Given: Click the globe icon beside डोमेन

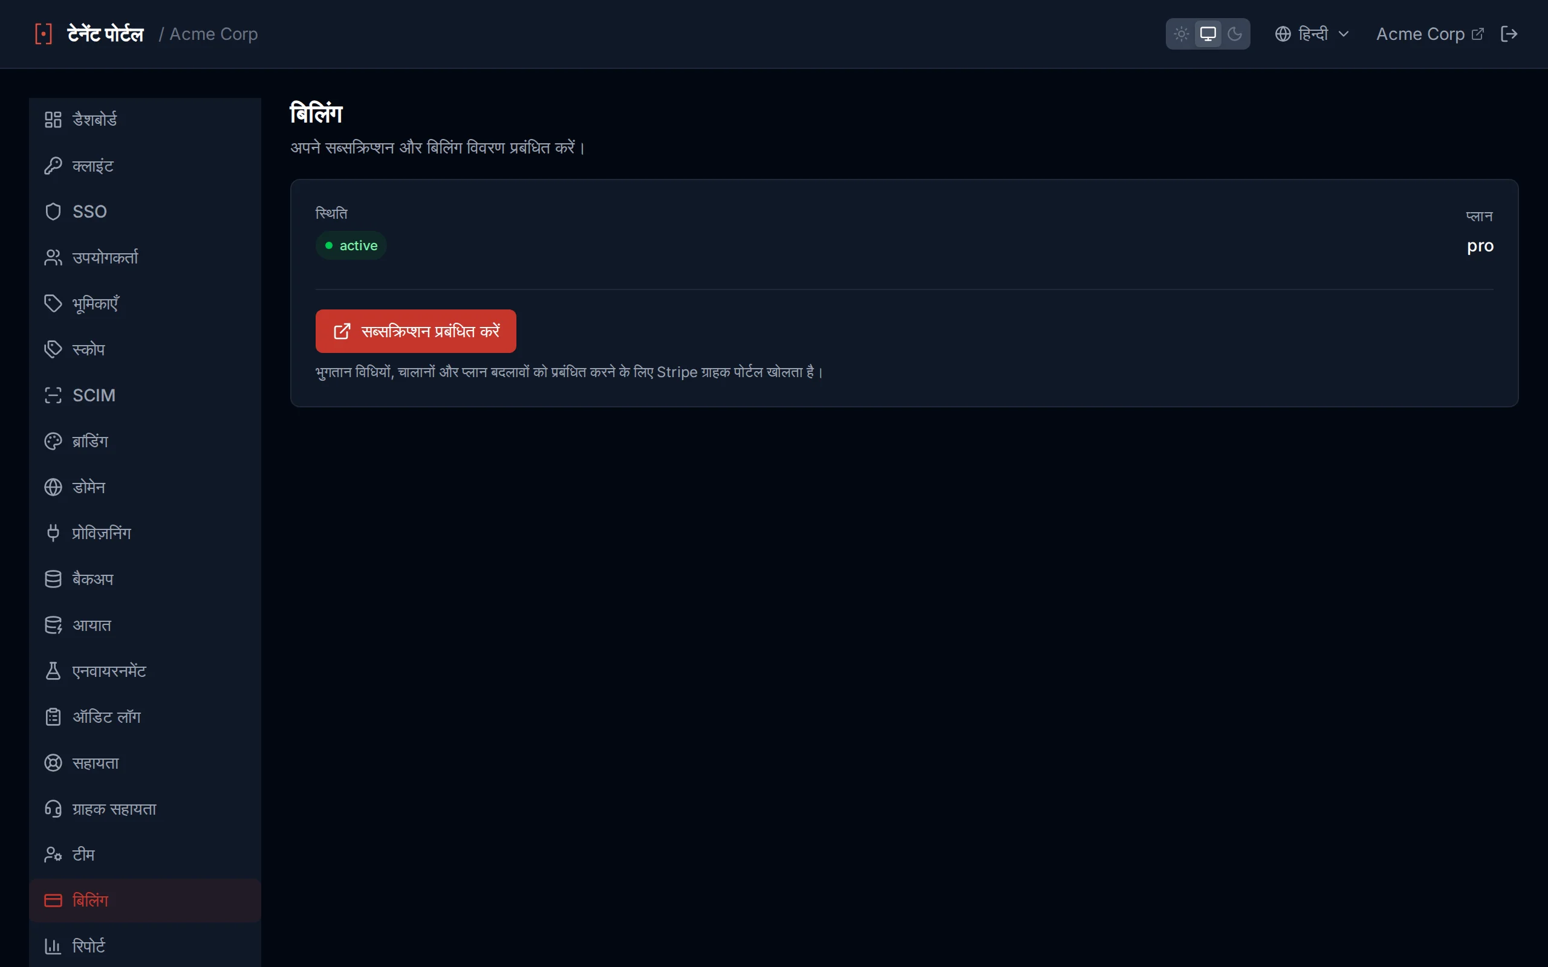Looking at the screenshot, I should [53, 487].
